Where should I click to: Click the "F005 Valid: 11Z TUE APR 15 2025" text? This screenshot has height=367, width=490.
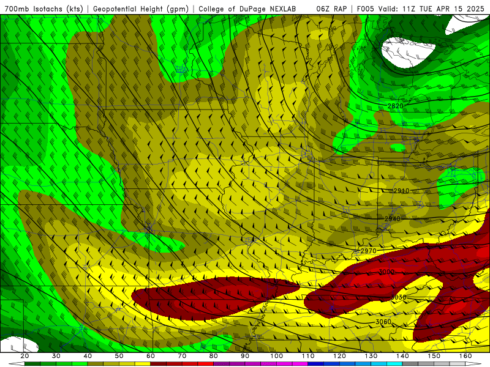click(x=421, y=9)
